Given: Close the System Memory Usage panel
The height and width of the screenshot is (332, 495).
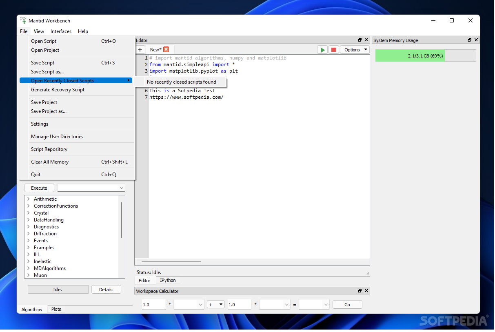Looking at the screenshot, I should [476, 40].
